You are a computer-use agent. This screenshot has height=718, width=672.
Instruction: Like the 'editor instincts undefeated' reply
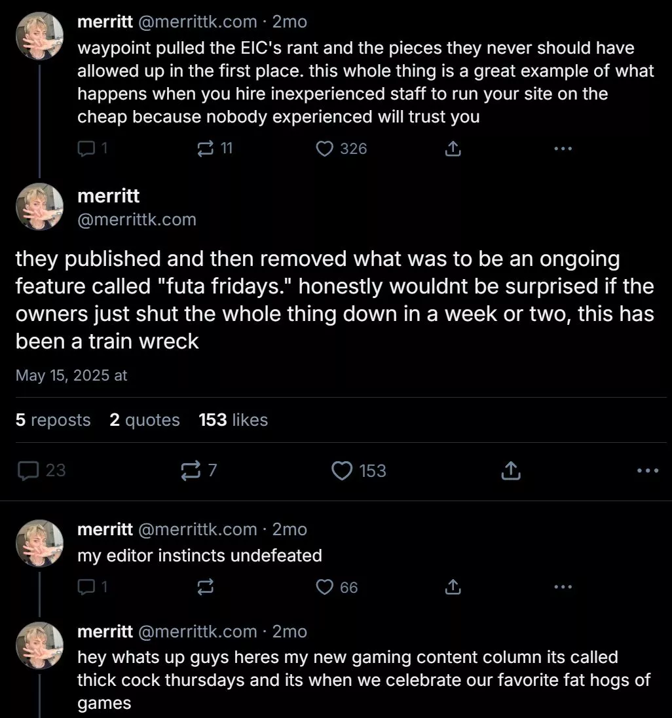pyautogui.click(x=325, y=588)
